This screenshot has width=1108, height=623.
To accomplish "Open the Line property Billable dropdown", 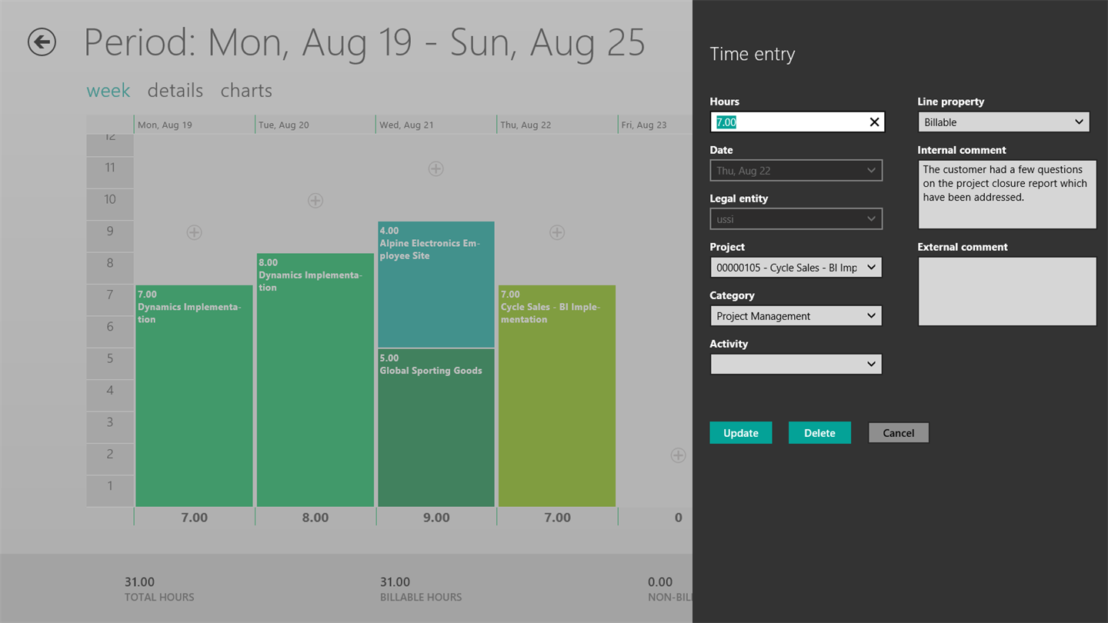I will (1003, 122).
